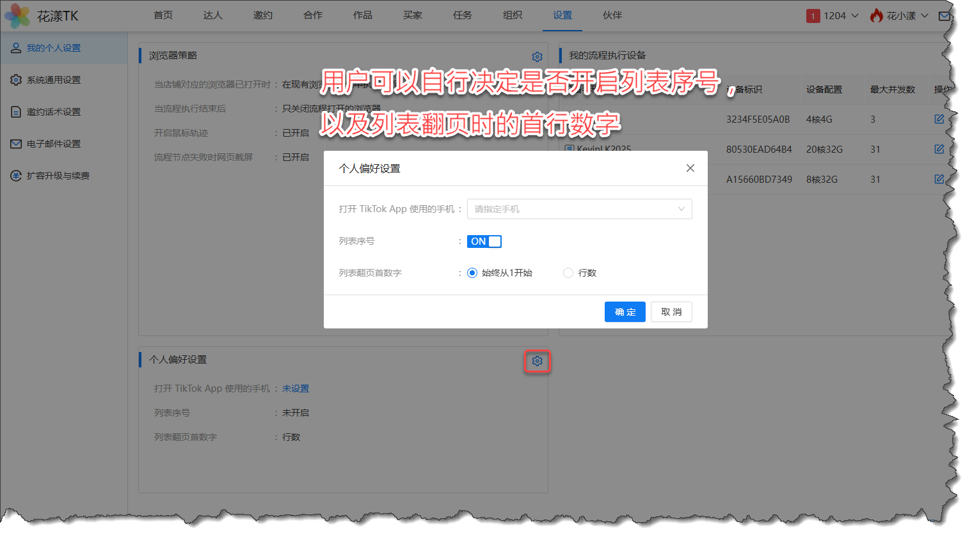Open the 请指定手机 phone dropdown
This screenshot has width=972, height=538.
(579, 209)
